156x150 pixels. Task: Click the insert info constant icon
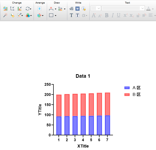tap(84, 9)
